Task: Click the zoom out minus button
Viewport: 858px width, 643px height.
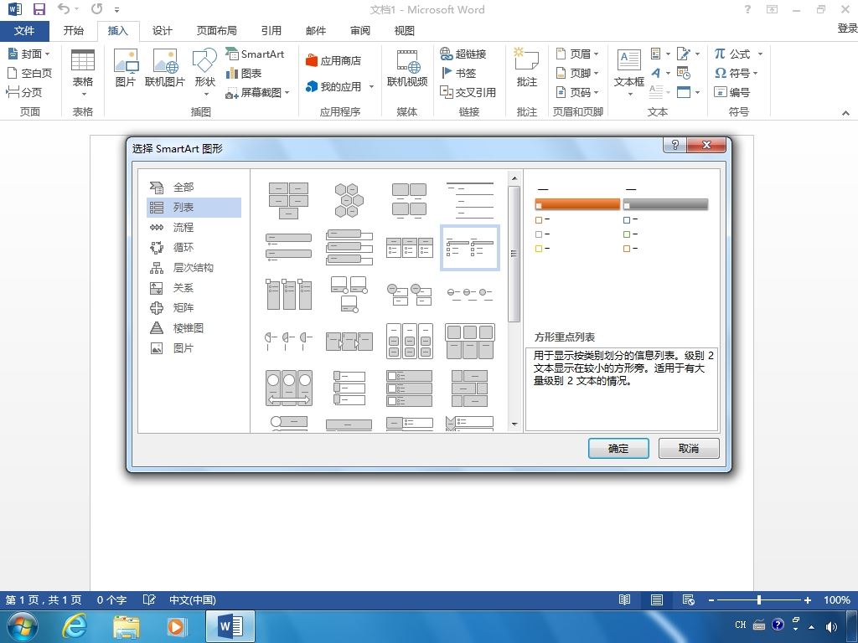Action: 711,599
